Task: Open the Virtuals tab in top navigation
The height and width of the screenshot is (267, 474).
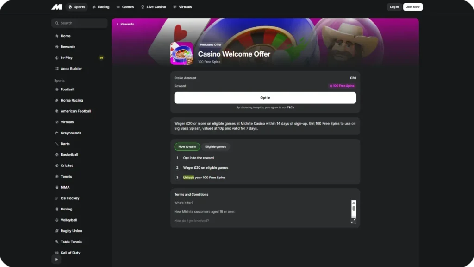Action: point(182,7)
